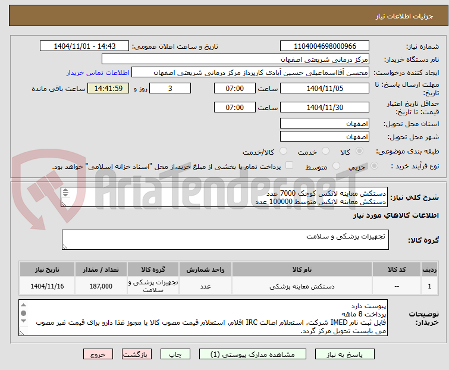Click the شرح کلی نیاز description textarea
Viewport: 449px width, 370px height.
(x=224, y=197)
